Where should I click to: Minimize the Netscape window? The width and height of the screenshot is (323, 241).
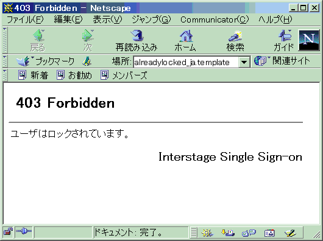[x=293, y=8]
